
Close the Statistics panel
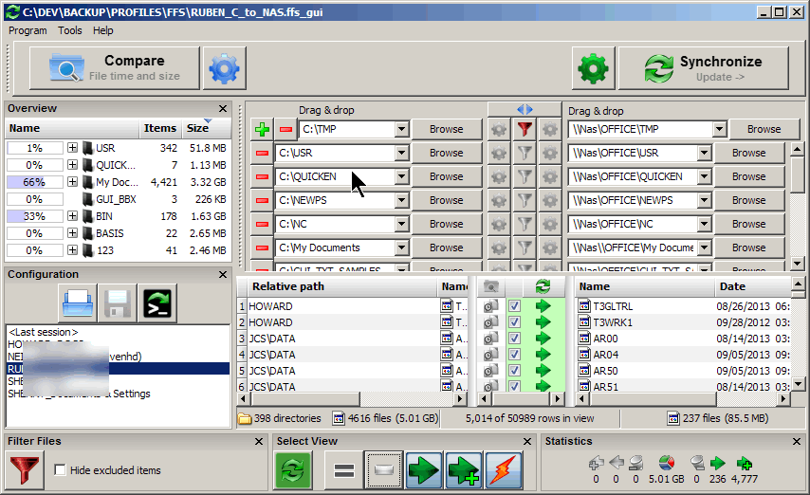click(796, 441)
